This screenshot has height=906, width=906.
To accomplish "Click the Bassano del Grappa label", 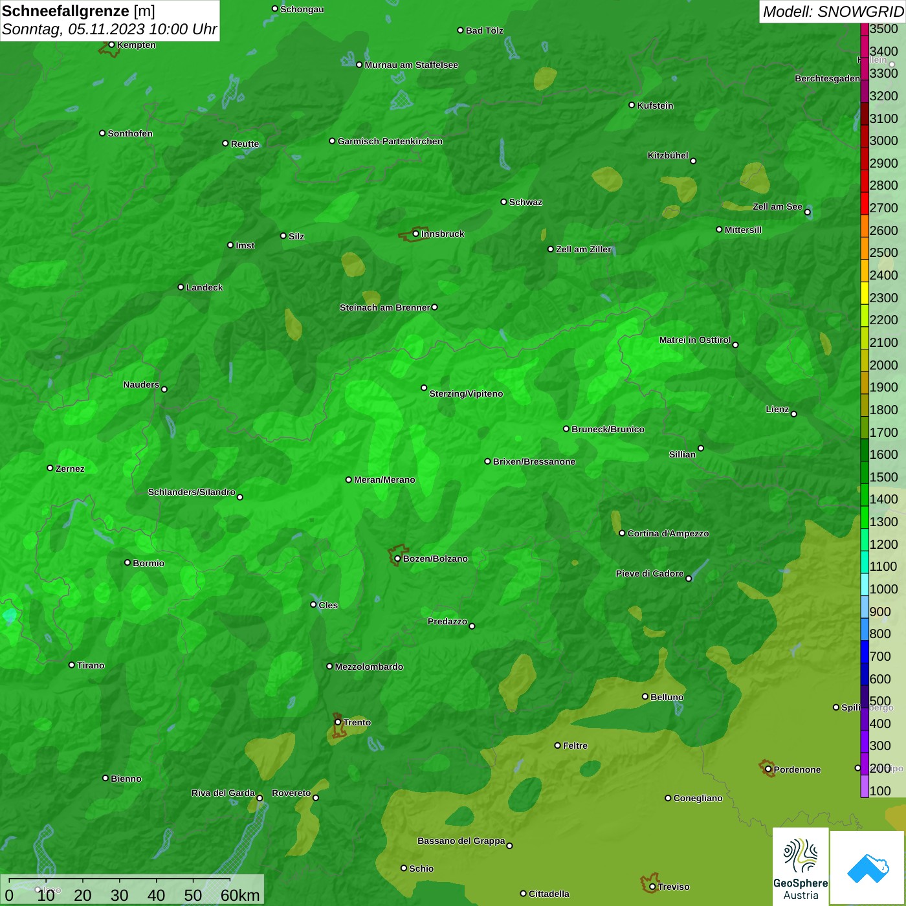I will pyautogui.click(x=461, y=841).
